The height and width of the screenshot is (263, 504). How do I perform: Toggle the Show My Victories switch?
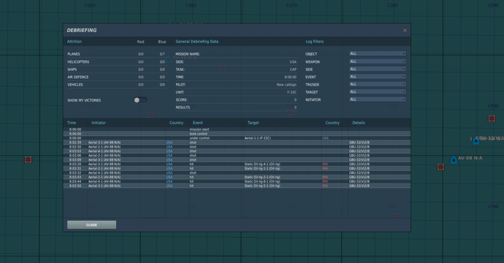point(141,100)
